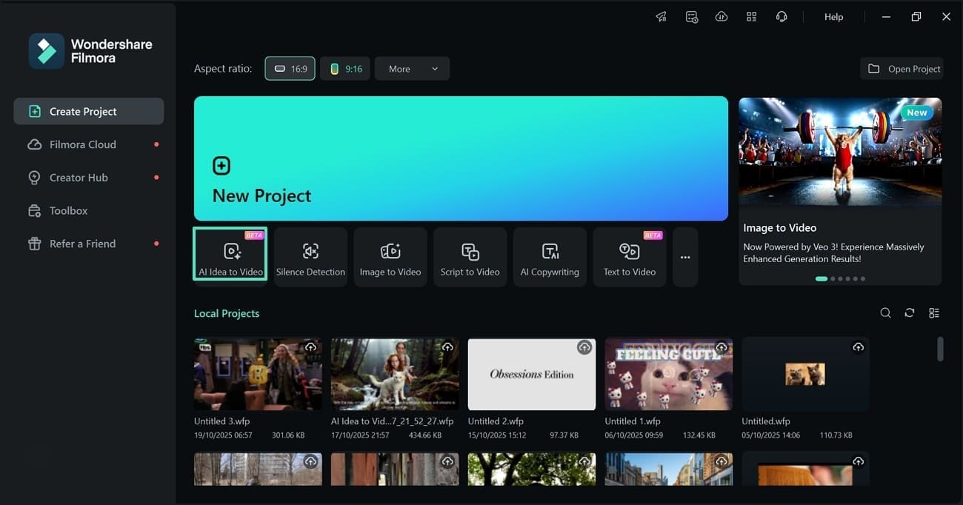Expand hidden tools via the ellipsis button

(x=684, y=256)
